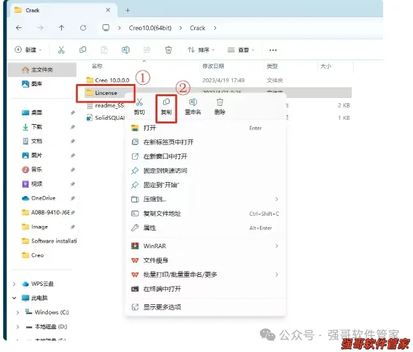Select 属性 menu entry

pos(205,228)
